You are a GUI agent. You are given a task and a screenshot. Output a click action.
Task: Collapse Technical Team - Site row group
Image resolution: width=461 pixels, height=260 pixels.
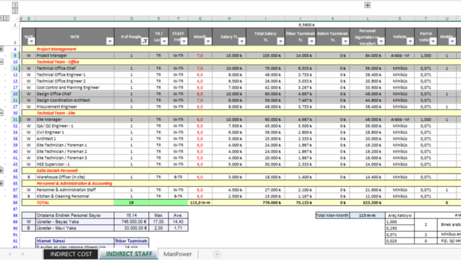[1, 112]
